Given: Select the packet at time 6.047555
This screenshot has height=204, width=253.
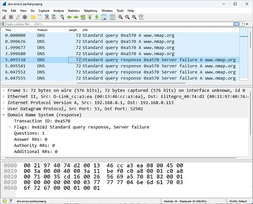Looking at the screenshot, I should click(120, 78).
